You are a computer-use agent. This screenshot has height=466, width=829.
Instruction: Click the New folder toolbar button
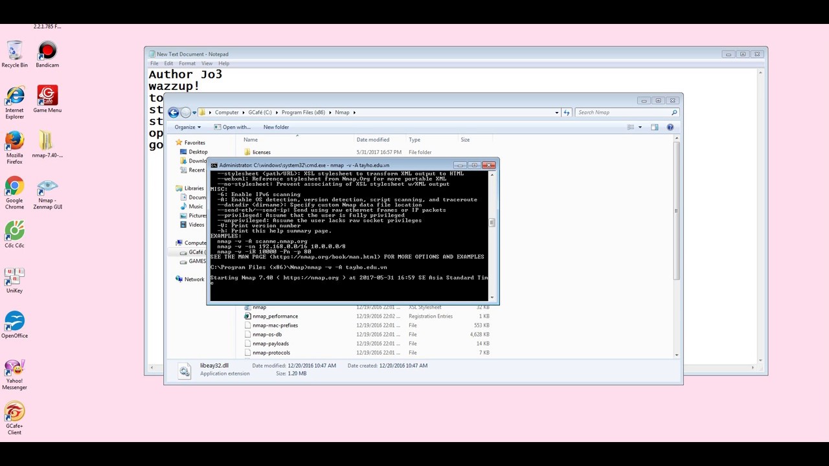pos(276,128)
